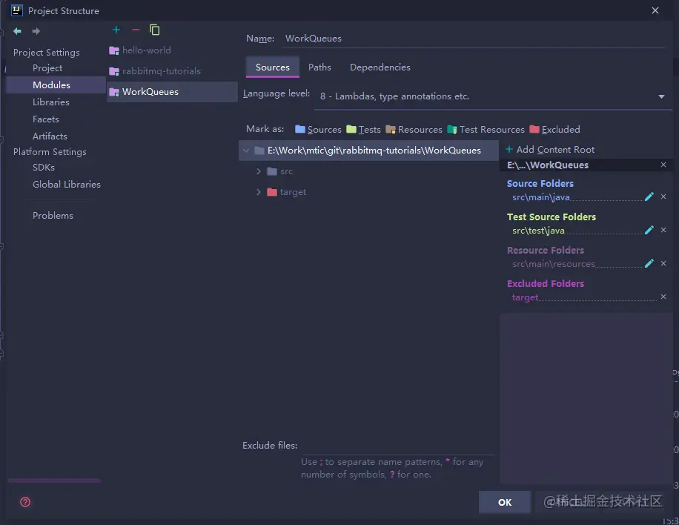Edit src\main\resources folder properties
Image resolution: width=679 pixels, height=525 pixels.
click(x=649, y=263)
